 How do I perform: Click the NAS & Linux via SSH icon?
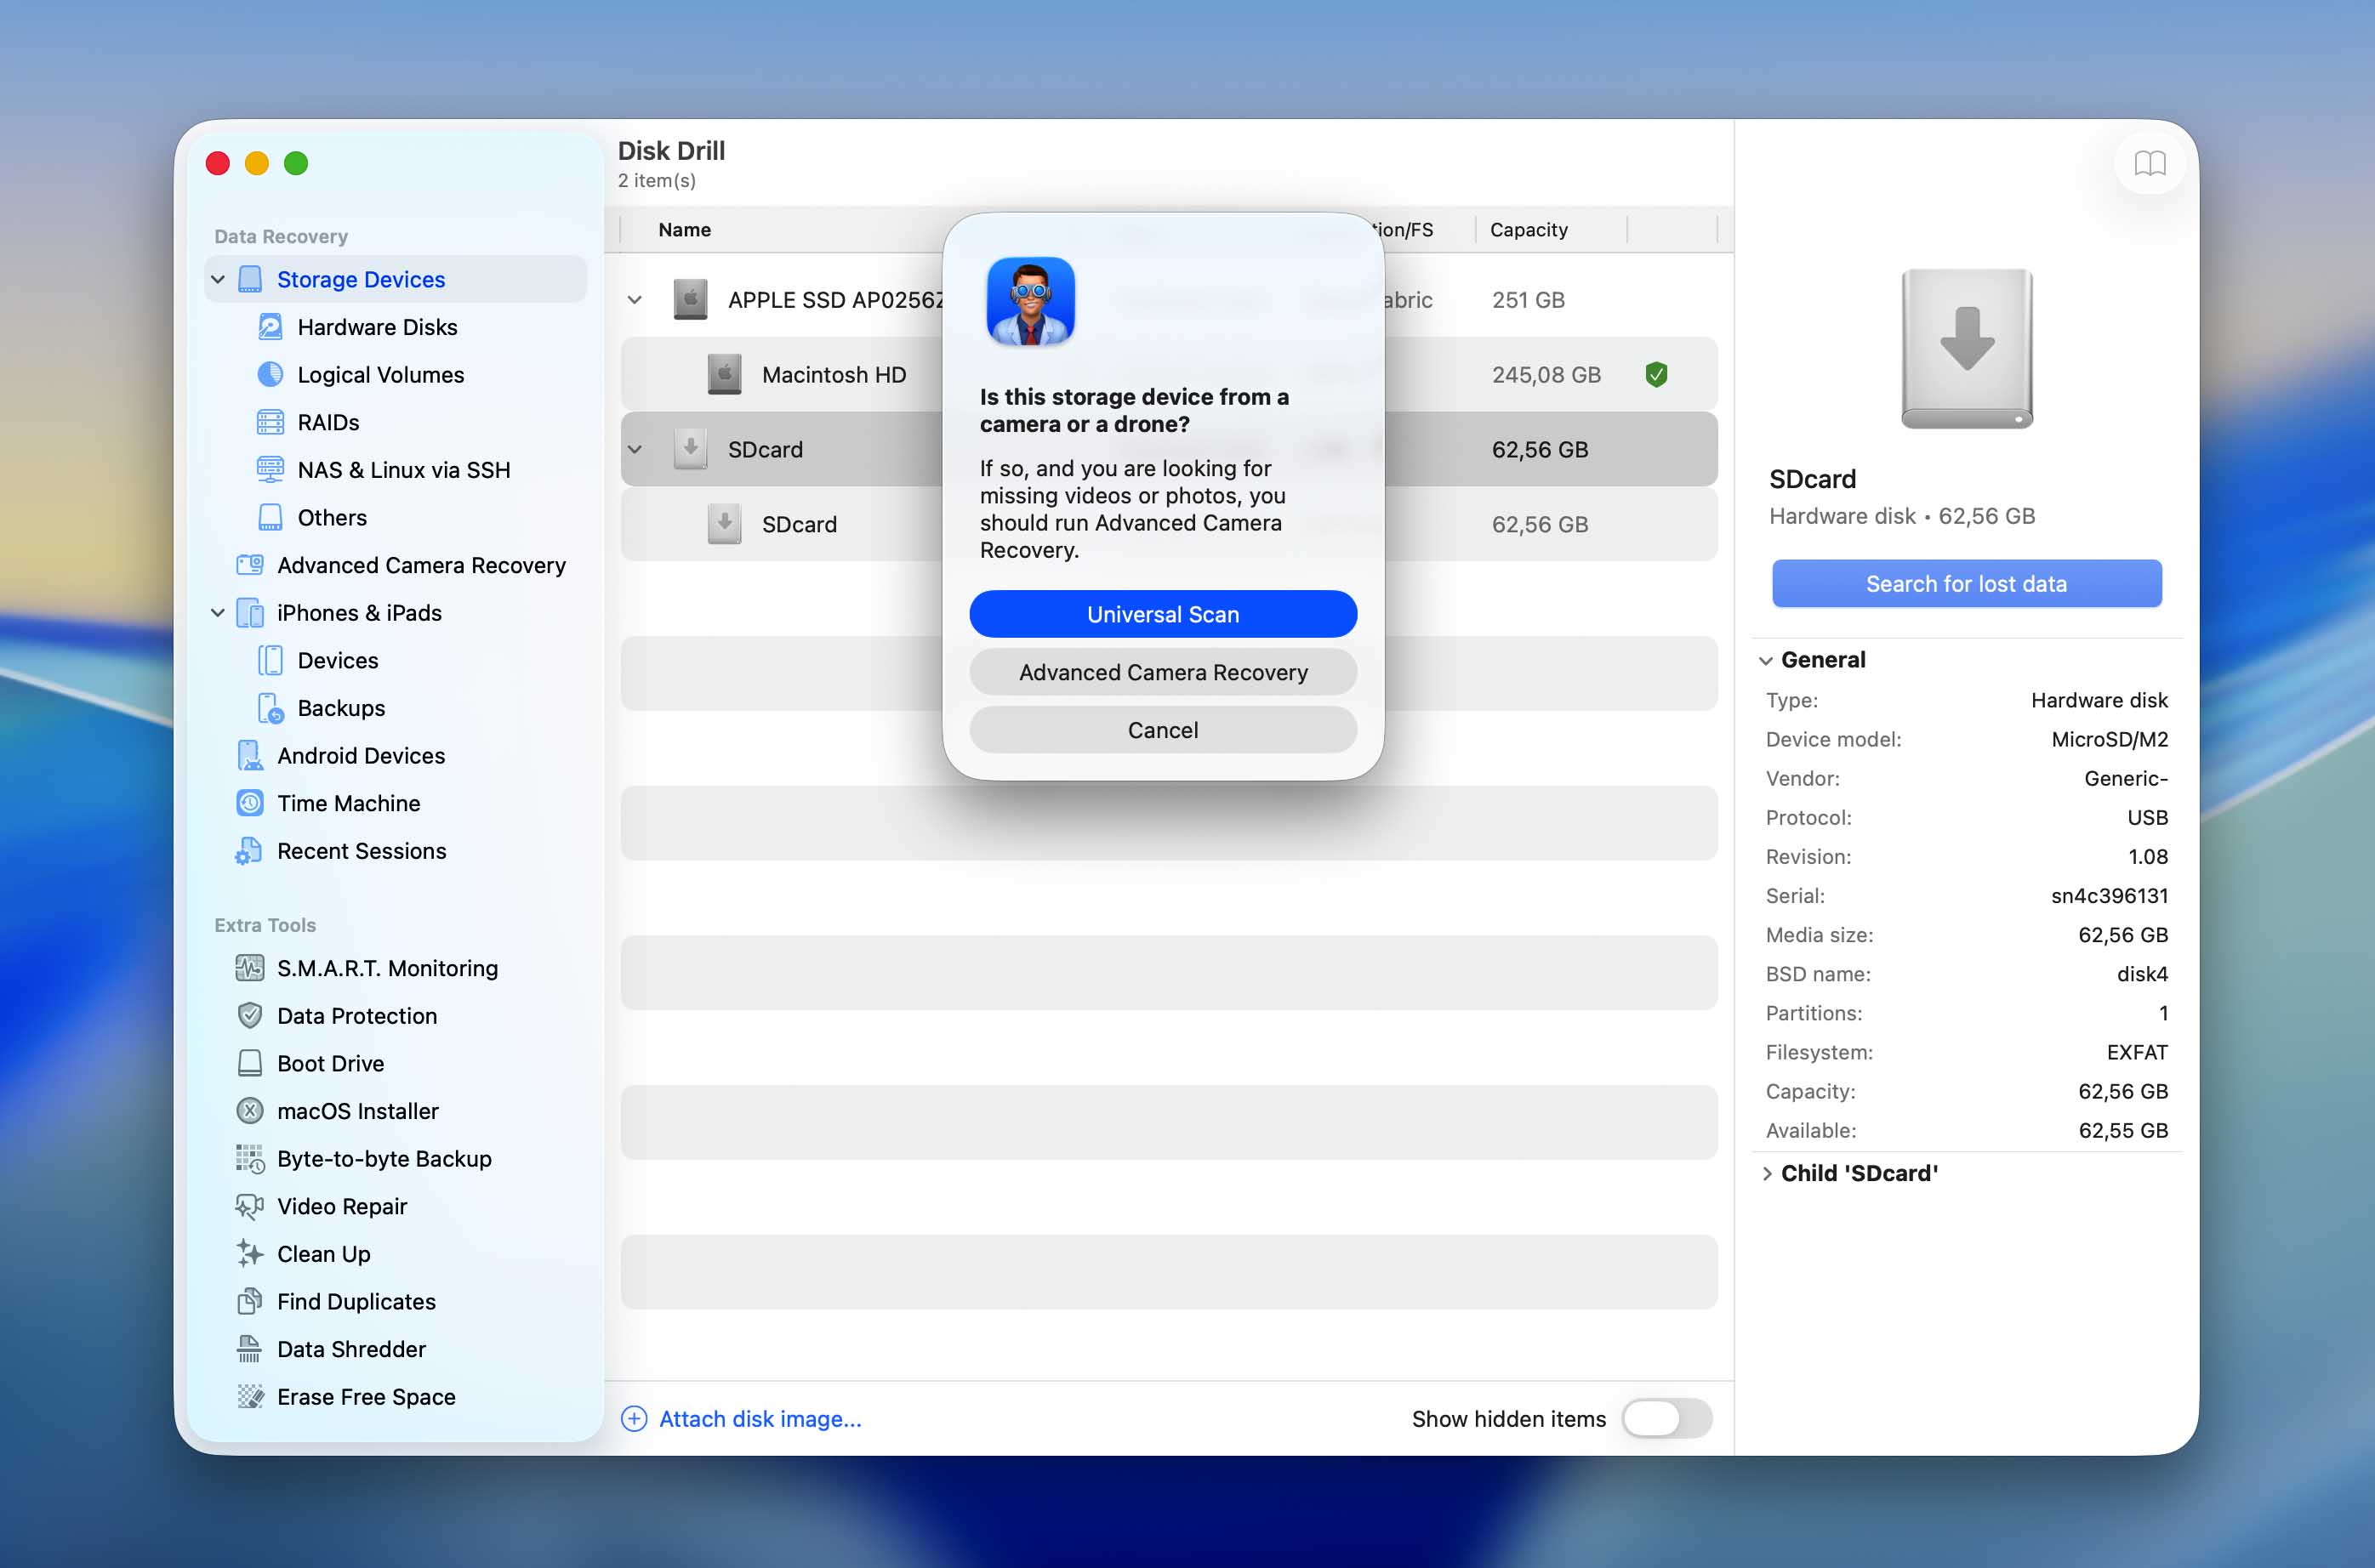click(271, 470)
